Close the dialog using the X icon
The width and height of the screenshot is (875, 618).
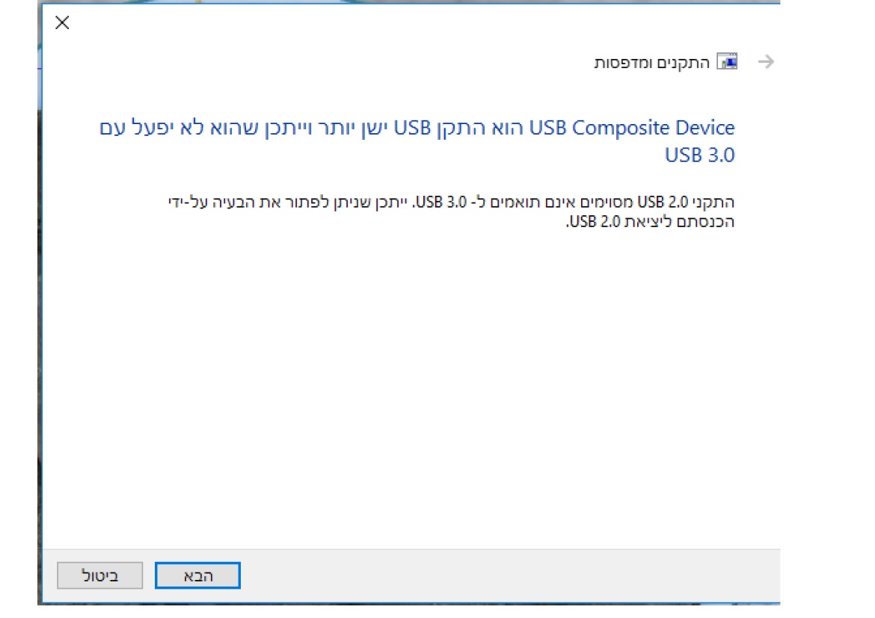coord(62,22)
